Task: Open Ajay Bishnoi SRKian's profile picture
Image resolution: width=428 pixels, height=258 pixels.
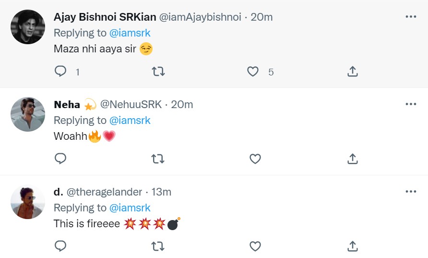Action: (x=28, y=27)
